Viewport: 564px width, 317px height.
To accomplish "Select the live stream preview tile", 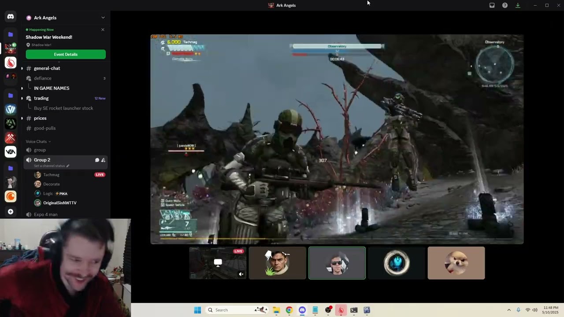I will tap(218, 263).
